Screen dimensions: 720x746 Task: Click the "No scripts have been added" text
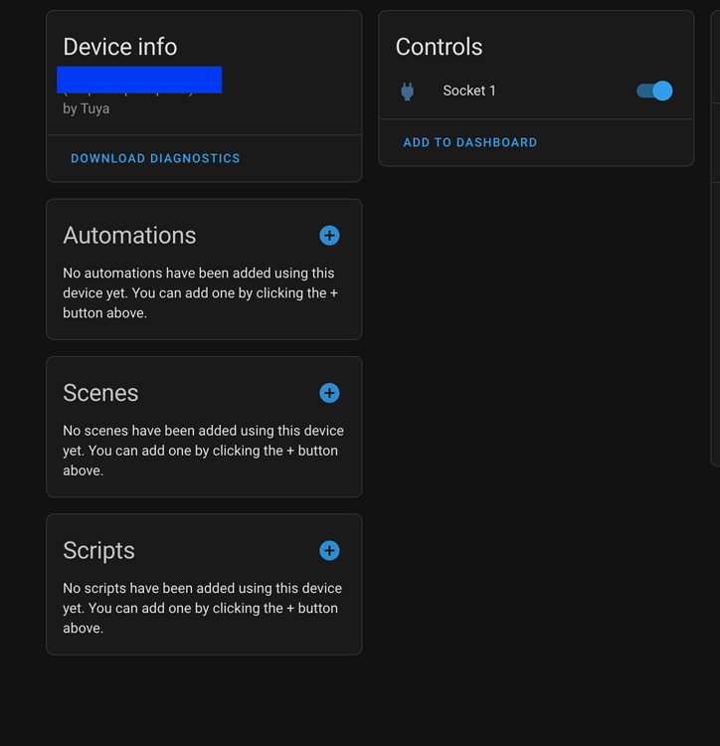pyautogui.click(x=202, y=608)
